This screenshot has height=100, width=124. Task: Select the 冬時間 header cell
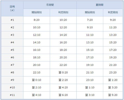[50, 5]
